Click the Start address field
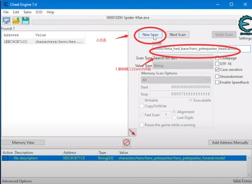 (x=180, y=87)
